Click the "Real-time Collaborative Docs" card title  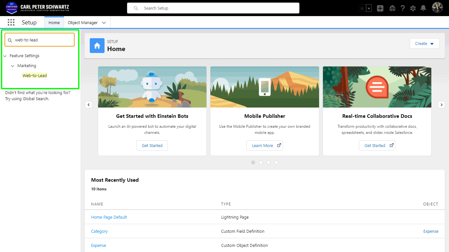click(377, 116)
